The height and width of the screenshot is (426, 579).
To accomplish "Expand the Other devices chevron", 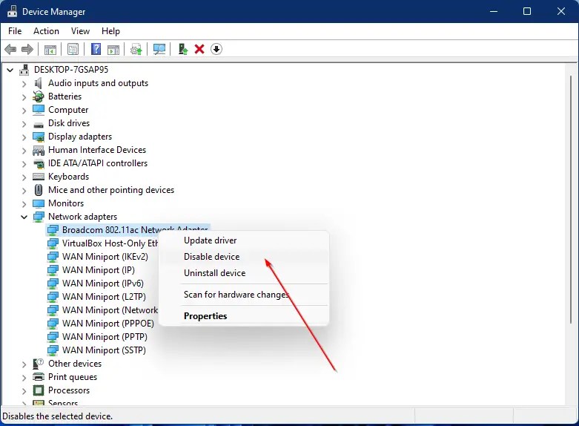I will 24,364.
